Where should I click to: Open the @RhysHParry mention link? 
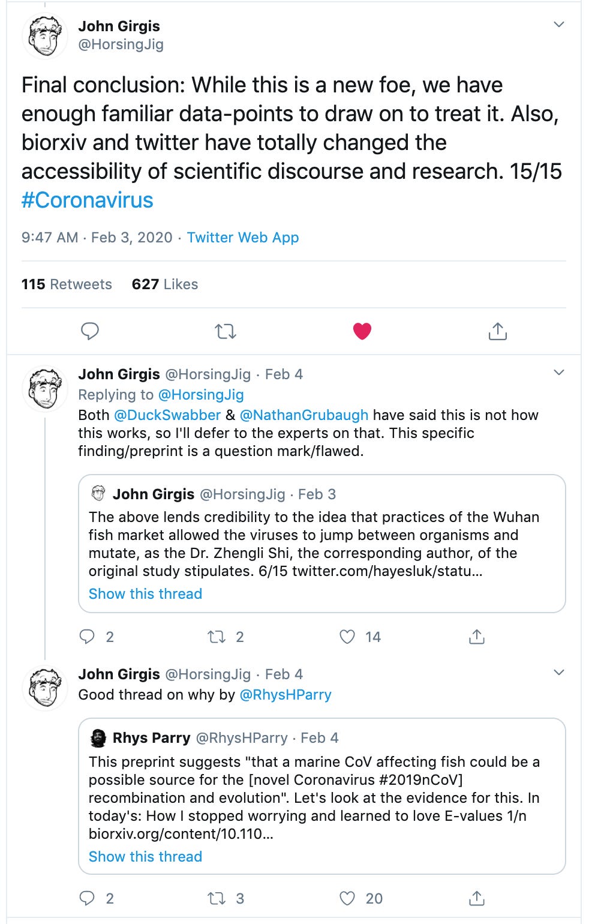[x=286, y=695]
